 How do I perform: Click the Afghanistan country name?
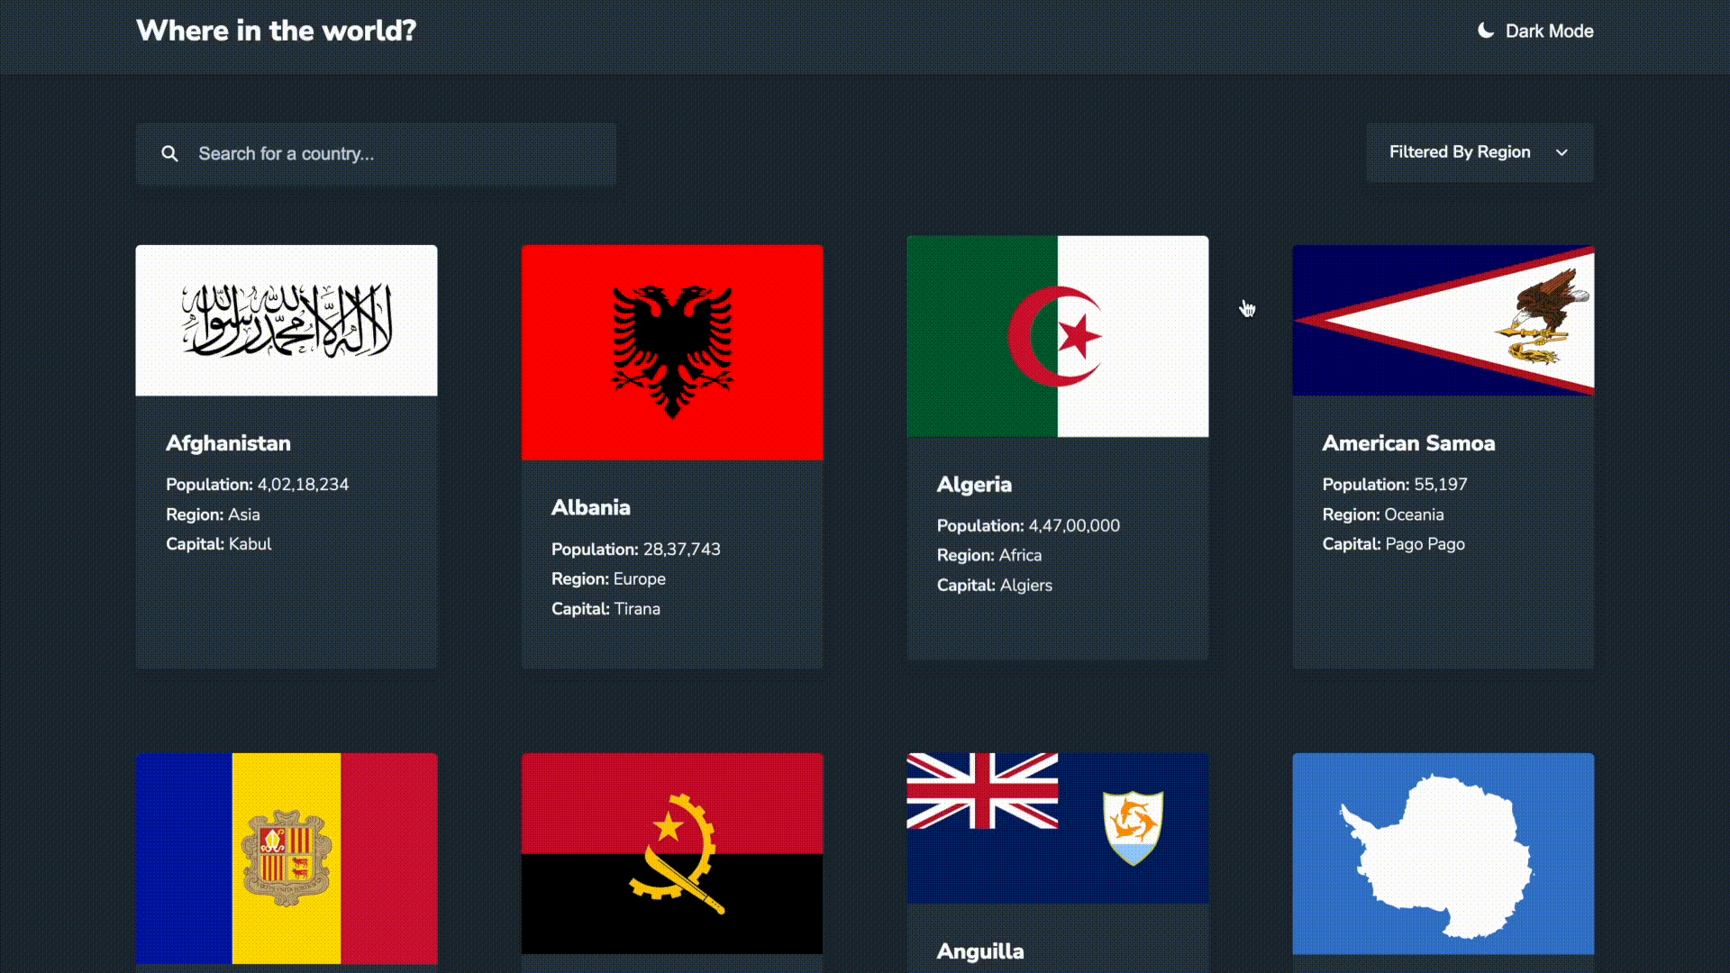pyautogui.click(x=228, y=443)
